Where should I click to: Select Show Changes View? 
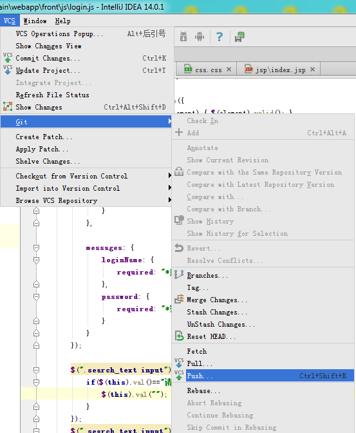click(87, 46)
